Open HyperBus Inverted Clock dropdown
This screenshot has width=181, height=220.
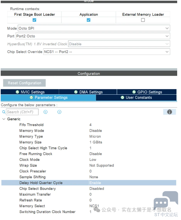point(119,44)
